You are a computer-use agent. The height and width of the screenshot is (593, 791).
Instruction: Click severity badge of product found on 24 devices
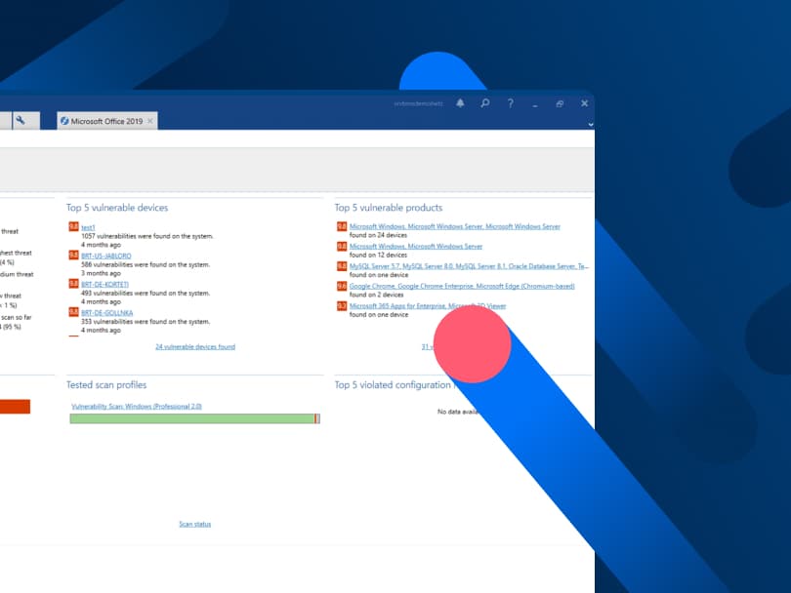coord(342,226)
